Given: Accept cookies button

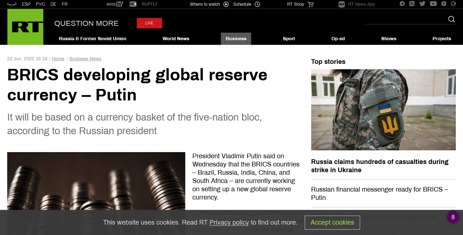Looking at the screenshot, I should click(x=332, y=222).
